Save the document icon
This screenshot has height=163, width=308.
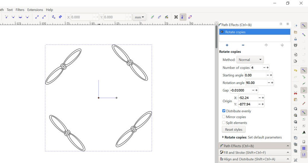click(295, 39)
